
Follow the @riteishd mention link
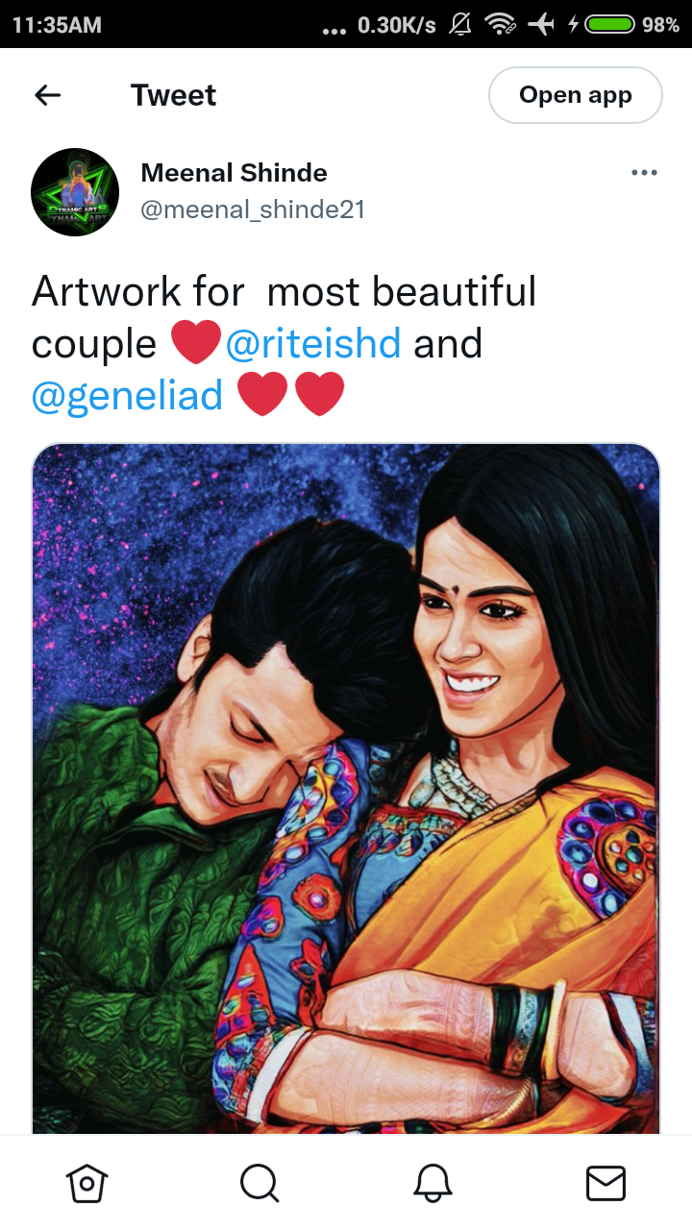point(313,343)
